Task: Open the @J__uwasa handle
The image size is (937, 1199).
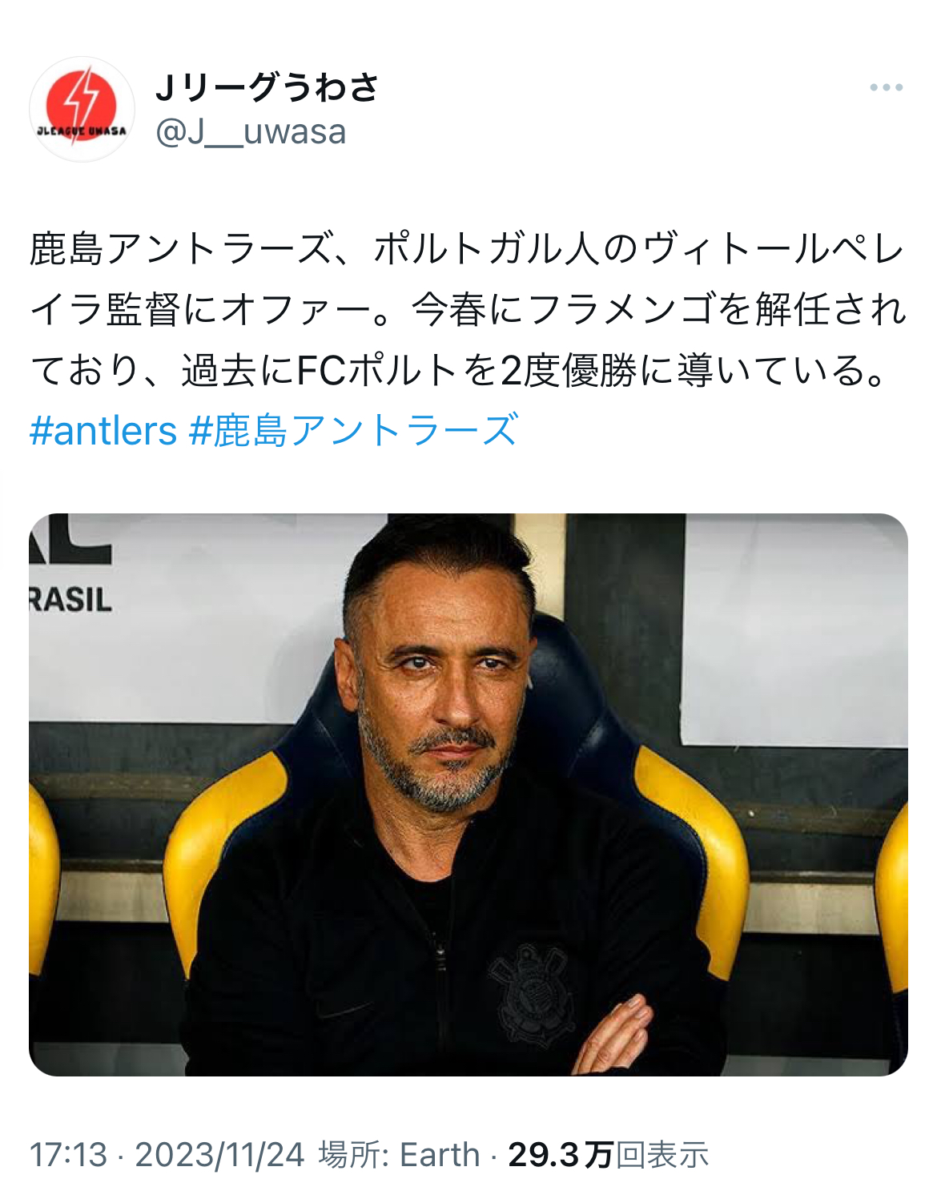Action: (x=251, y=131)
